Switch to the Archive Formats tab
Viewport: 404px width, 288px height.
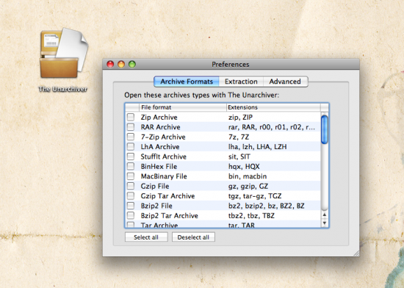click(x=187, y=82)
